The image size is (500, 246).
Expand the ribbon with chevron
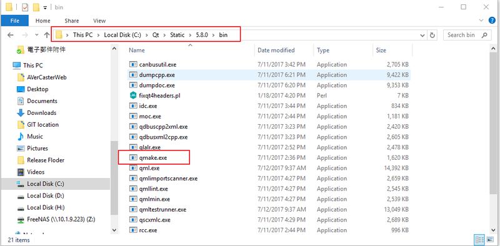(481, 21)
